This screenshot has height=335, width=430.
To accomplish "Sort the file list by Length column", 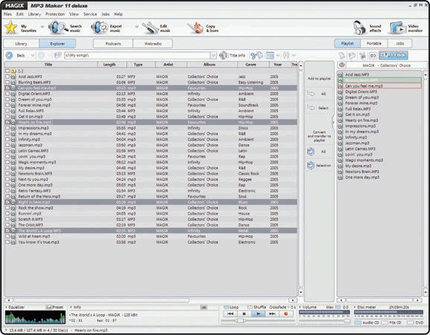I will [112, 65].
